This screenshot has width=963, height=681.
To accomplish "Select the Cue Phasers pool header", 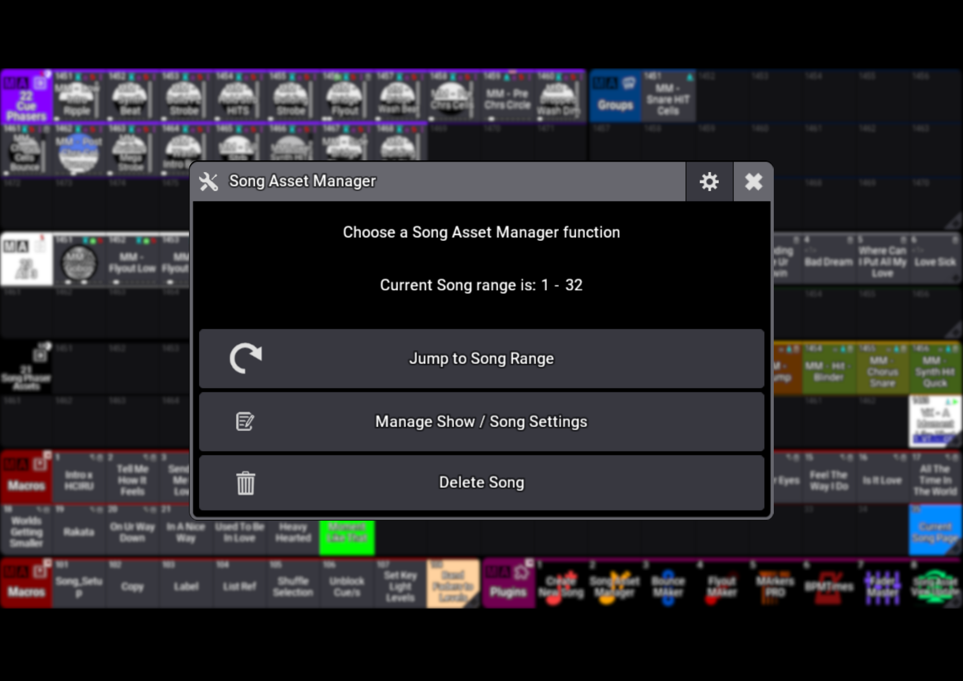I will [x=26, y=96].
